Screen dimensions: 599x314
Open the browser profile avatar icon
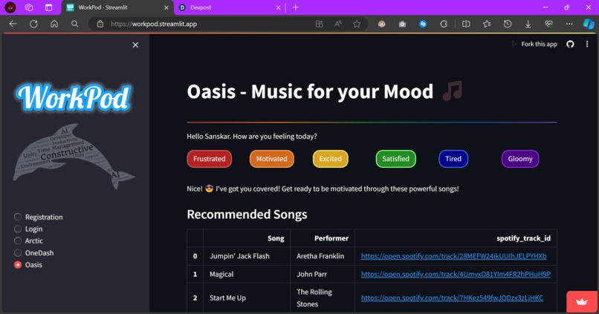pos(10,7)
